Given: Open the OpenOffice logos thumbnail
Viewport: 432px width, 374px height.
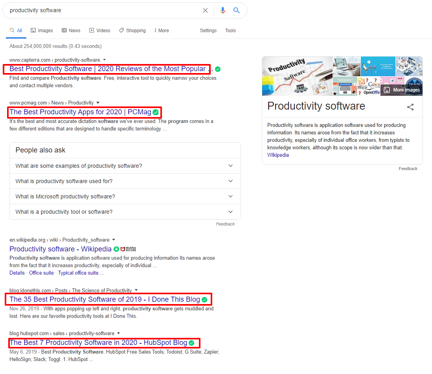Looking at the screenshot, I should tap(369, 86).
